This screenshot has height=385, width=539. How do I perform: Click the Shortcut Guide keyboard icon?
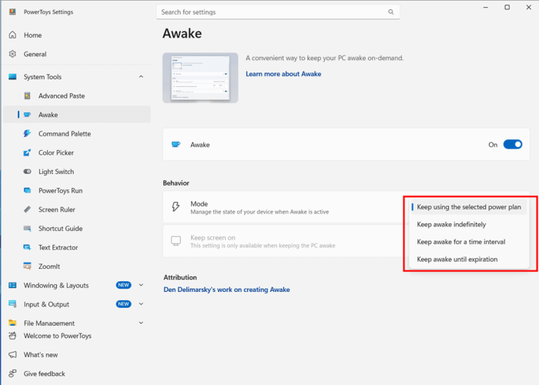point(28,228)
